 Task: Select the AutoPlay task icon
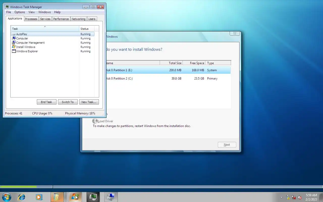pyautogui.click(x=14, y=34)
